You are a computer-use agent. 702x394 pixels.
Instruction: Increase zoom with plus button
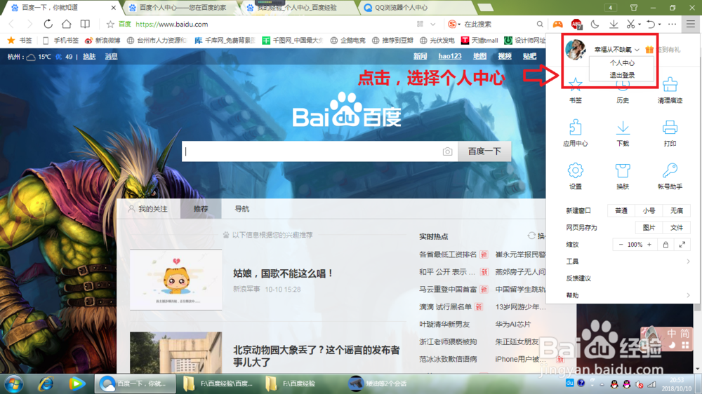(649, 245)
